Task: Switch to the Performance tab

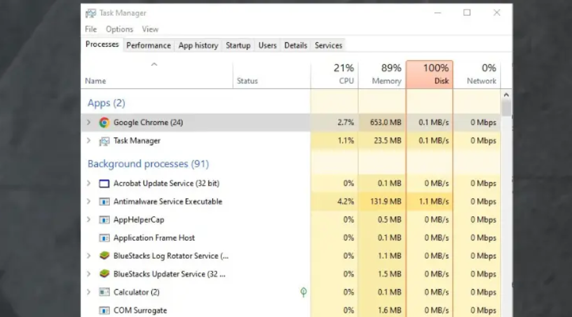Action: coord(148,46)
